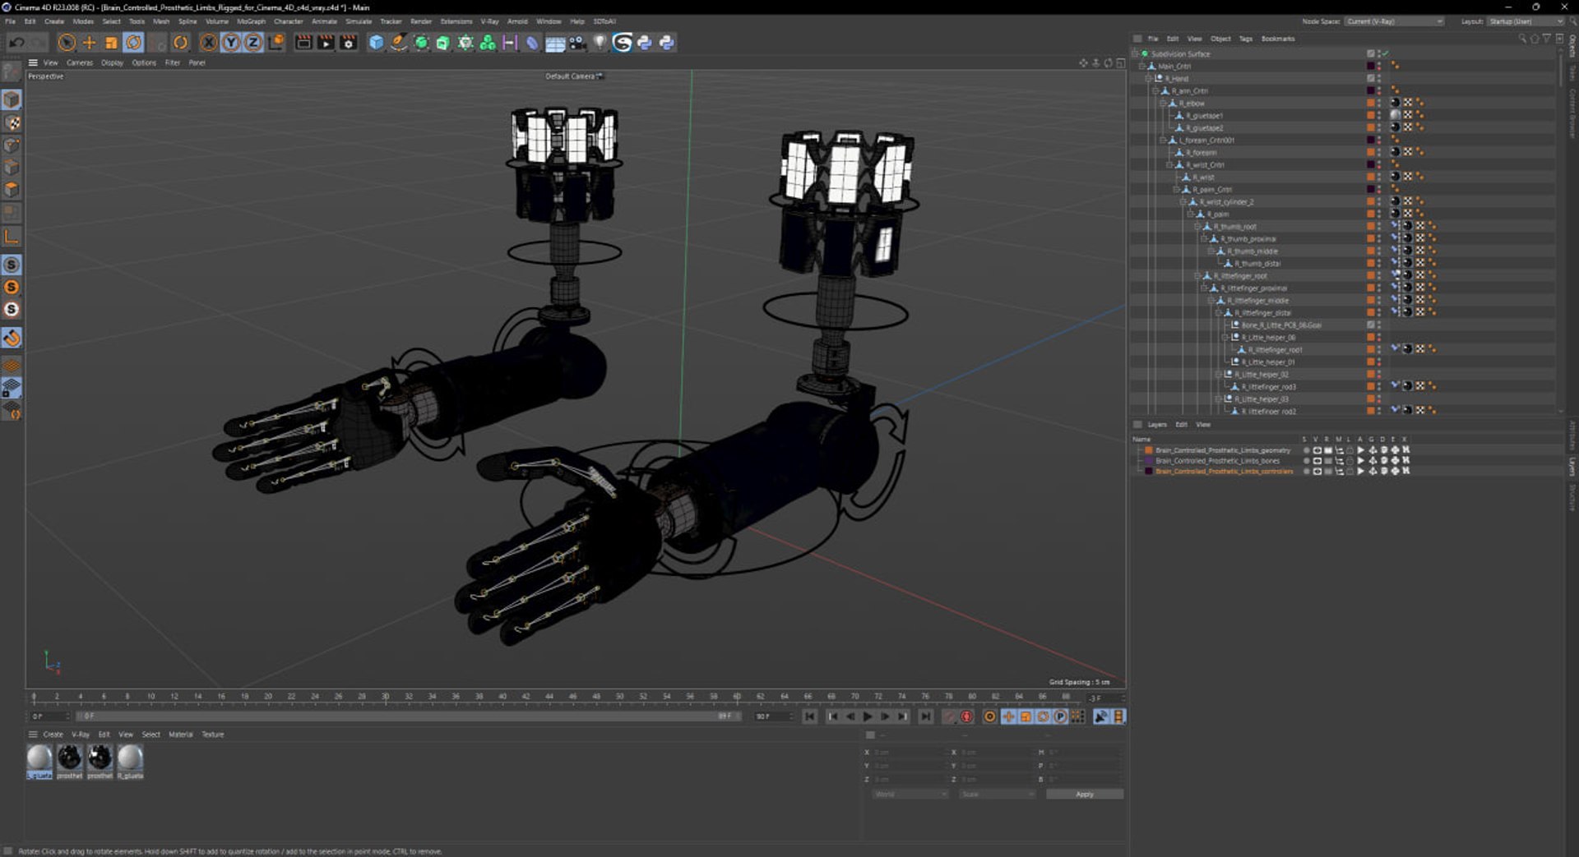Add a Cube primitive object
The image size is (1579, 857).
coord(376,43)
